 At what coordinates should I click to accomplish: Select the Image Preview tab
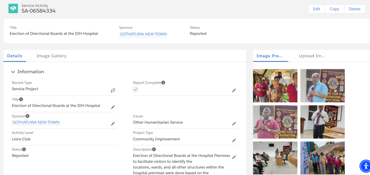pos(270,56)
